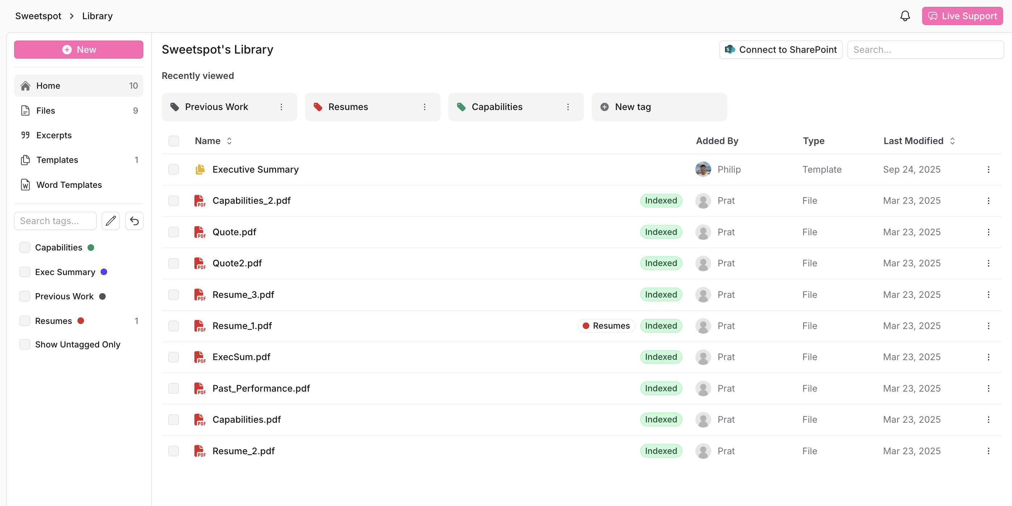Click the pencil edit tags icon
The image size is (1012, 506).
coord(111,221)
